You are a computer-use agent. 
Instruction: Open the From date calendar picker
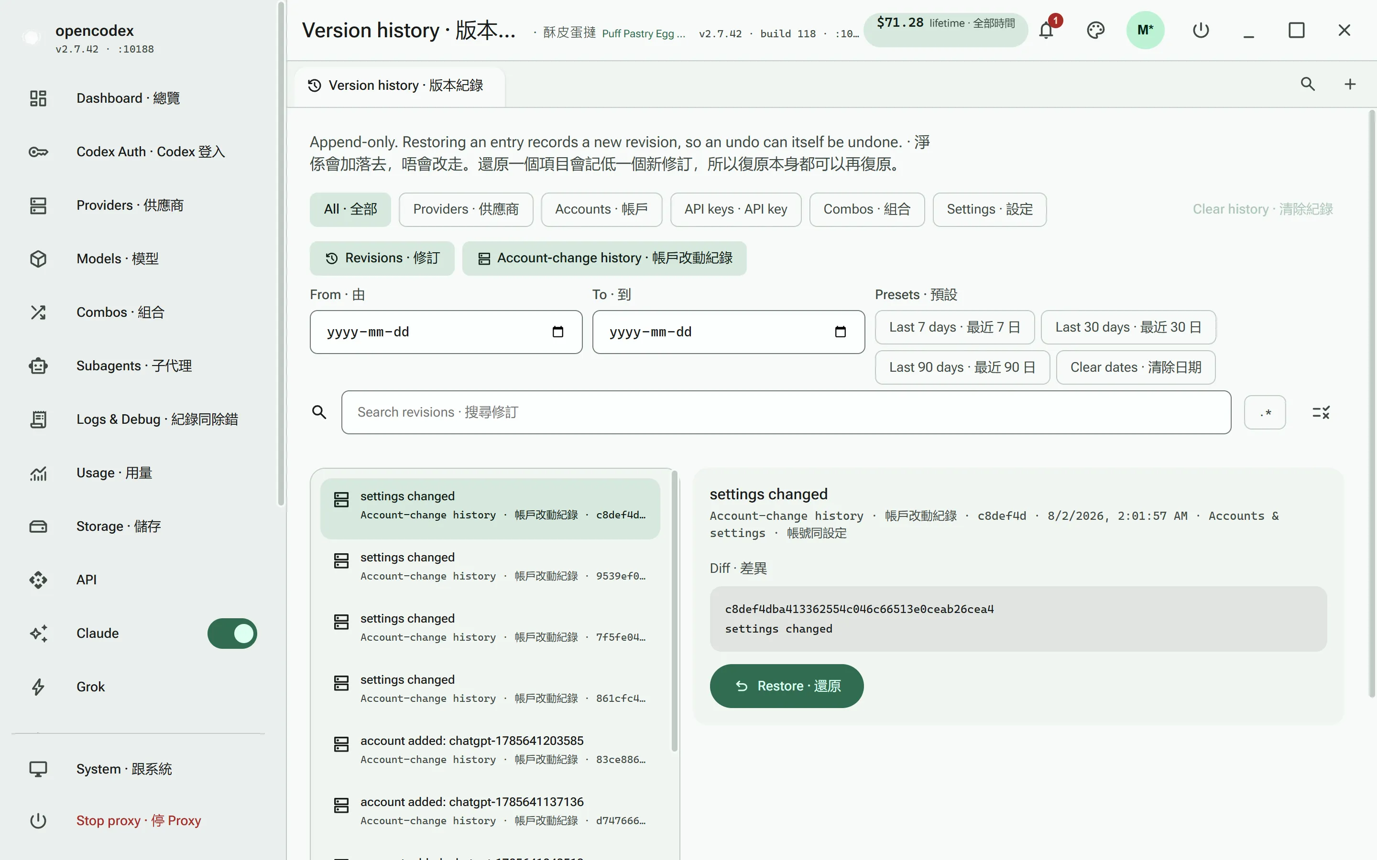click(x=557, y=332)
